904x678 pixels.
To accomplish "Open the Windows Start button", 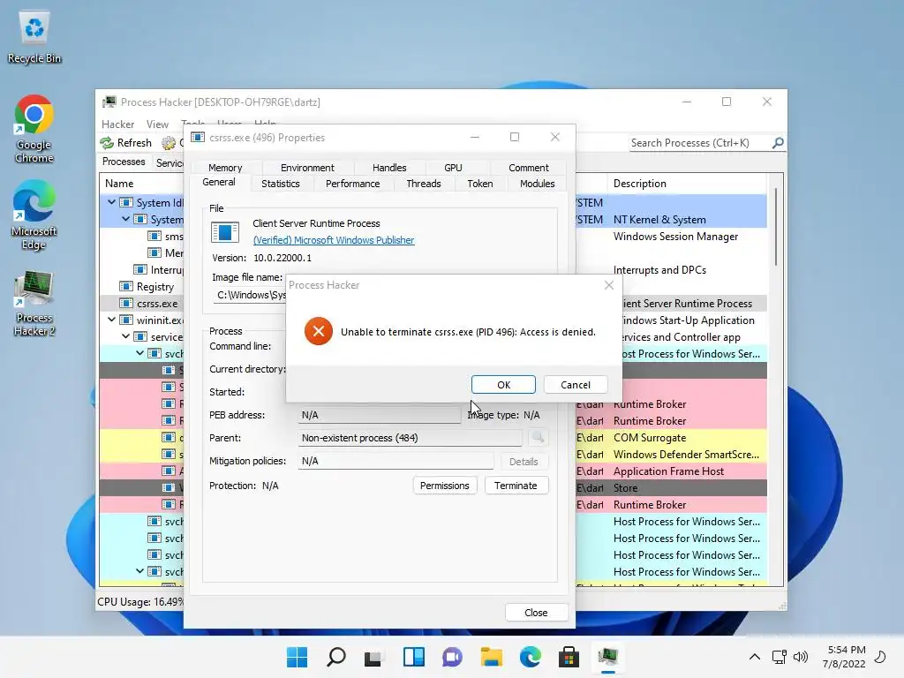I will pyautogui.click(x=298, y=657).
